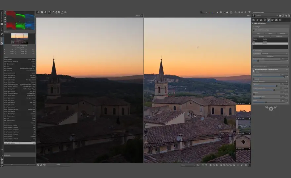Uncheck the checkbox above Spot method
Image resolution: width=291 pixels, height=178 pixels.
254,51
